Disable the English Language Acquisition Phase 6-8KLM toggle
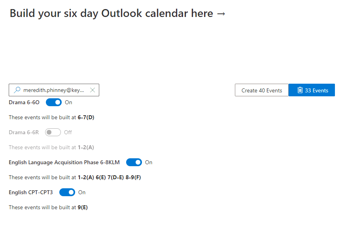This screenshot has height=225, width=346. pos(134,162)
